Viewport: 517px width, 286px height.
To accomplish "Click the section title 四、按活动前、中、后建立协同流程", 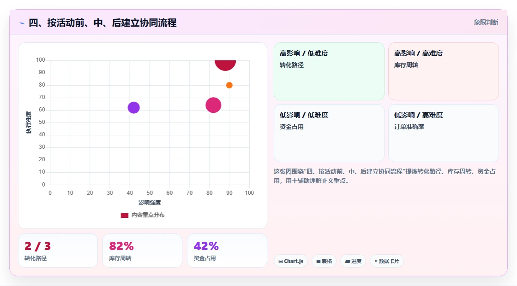I will click(x=102, y=23).
